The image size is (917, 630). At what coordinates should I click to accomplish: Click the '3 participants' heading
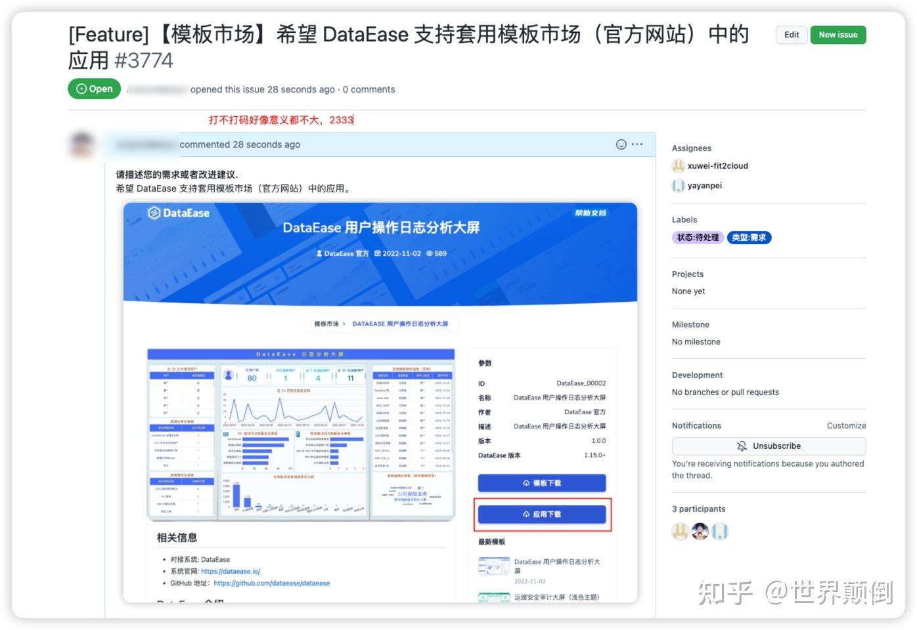point(698,509)
